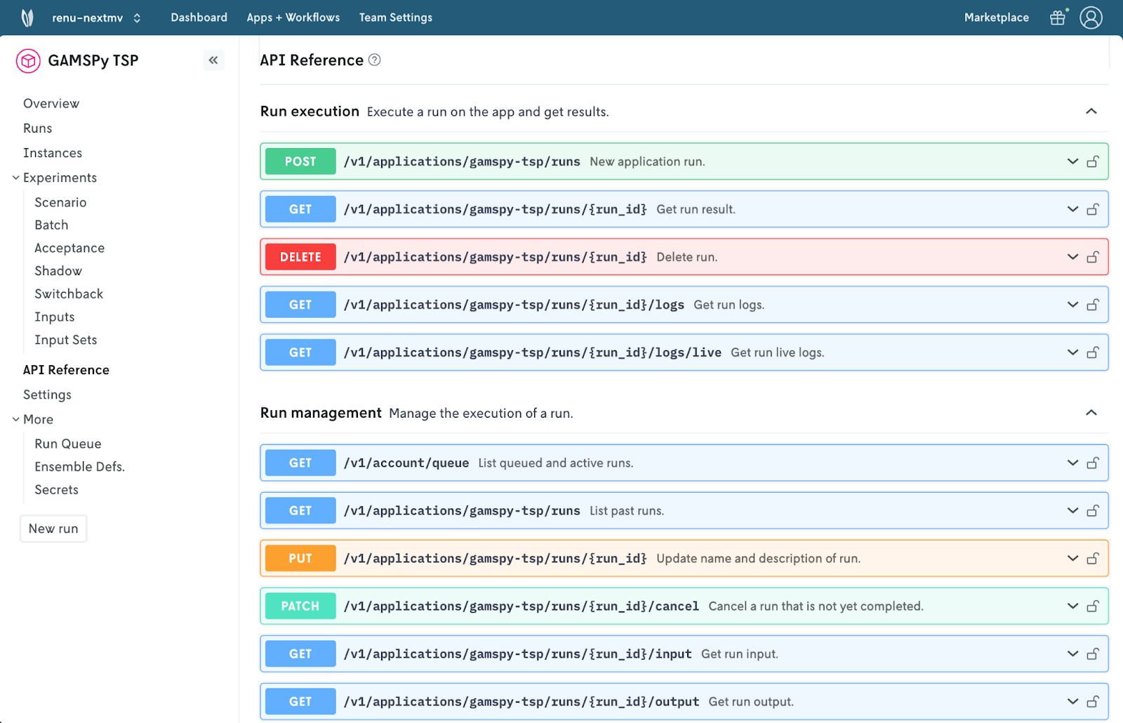Collapse the Run execution section

(1091, 111)
